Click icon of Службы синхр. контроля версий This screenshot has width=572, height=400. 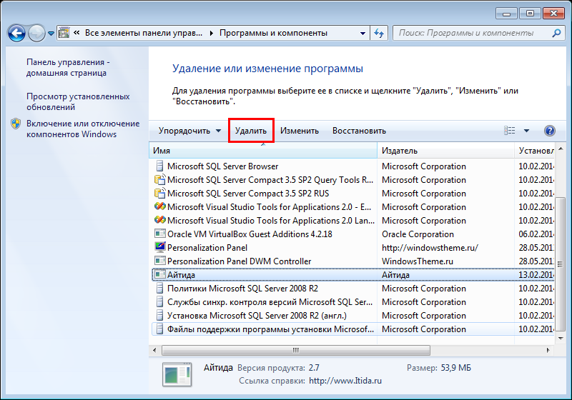[x=159, y=301]
